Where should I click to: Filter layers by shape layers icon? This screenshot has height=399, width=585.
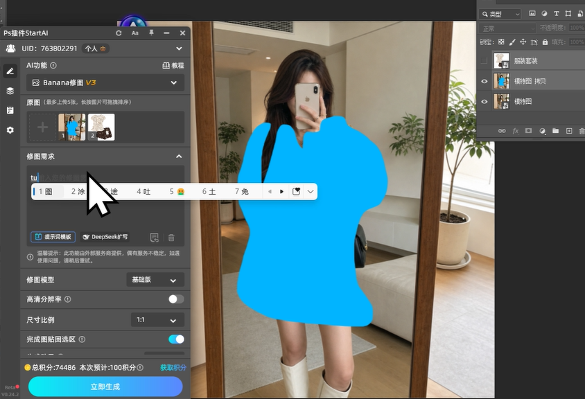(x=568, y=14)
